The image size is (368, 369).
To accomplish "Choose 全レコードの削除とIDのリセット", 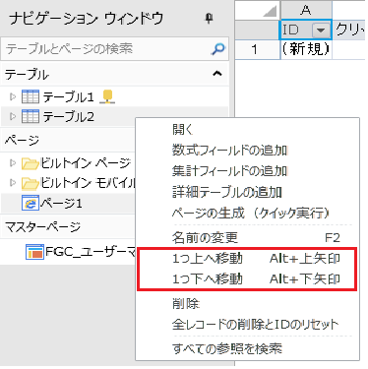I will point(248,325).
